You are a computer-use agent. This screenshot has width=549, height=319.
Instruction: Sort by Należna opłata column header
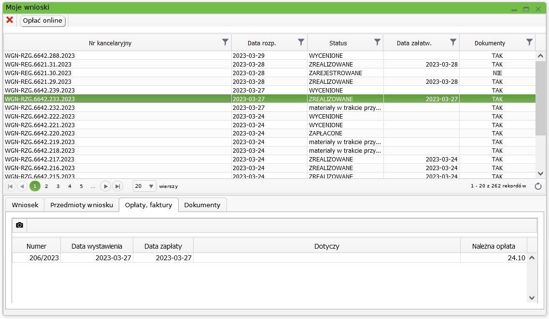493,246
